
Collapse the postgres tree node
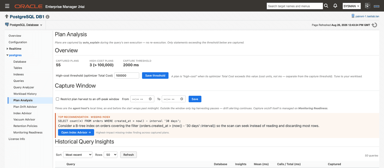pyautogui.click(x=7, y=55)
